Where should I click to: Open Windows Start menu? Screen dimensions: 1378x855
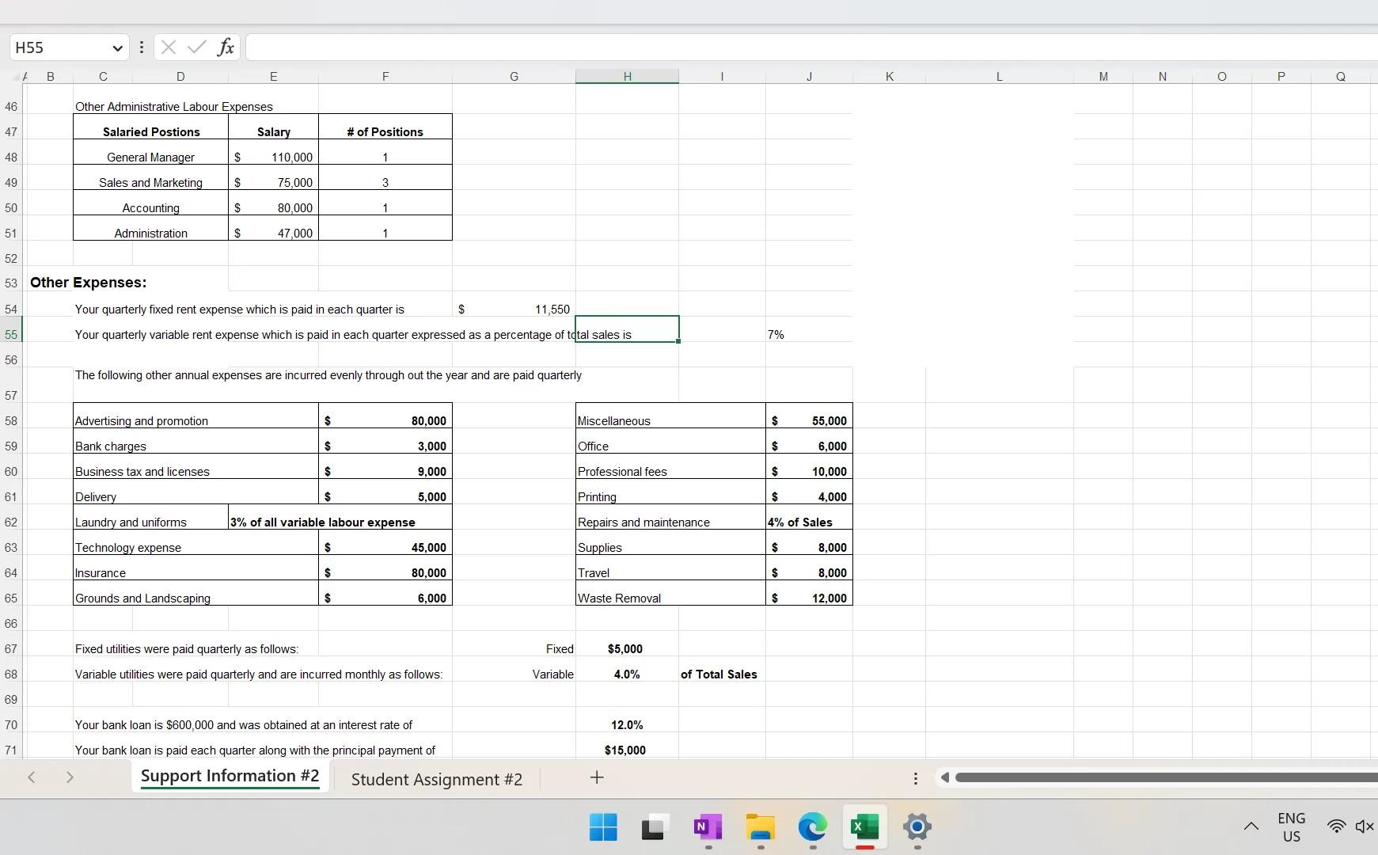point(603,827)
